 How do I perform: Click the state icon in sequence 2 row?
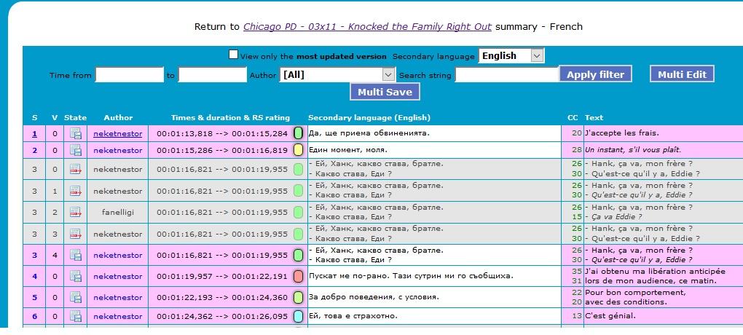click(x=75, y=150)
